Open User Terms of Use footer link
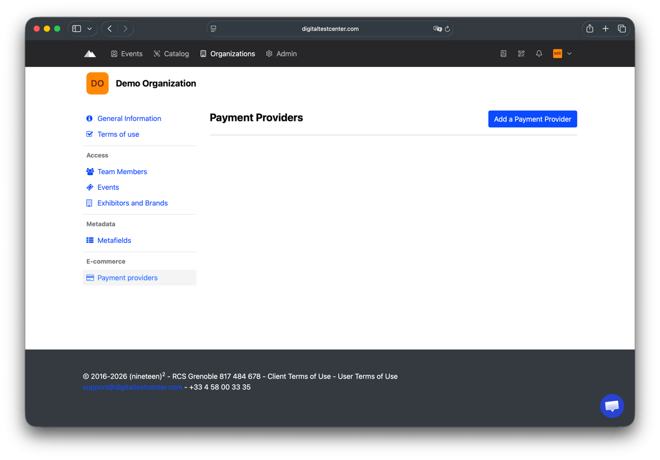660x460 pixels. [x=367, y=376]
